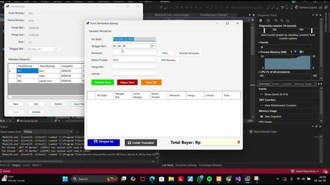Open Diagnostic Tools window options dropdown
330x185 pixels.
point(313,15)
